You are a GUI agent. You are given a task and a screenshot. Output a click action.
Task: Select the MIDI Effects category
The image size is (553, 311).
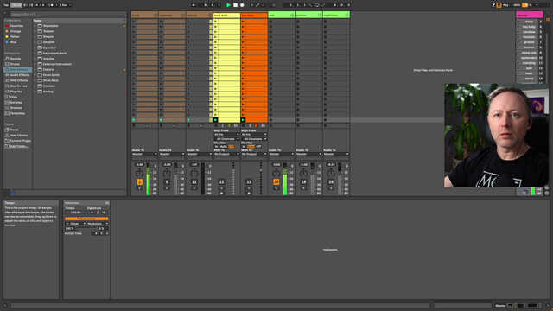tap(19, 80)
